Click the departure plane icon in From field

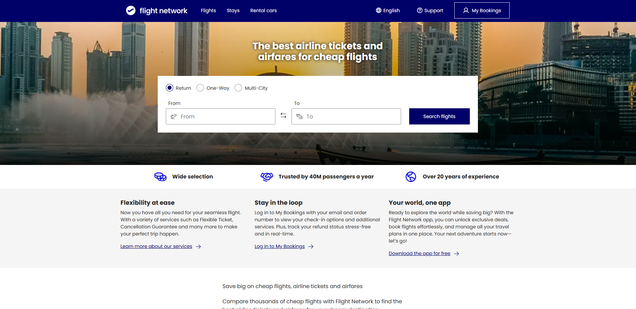[174, 116]
